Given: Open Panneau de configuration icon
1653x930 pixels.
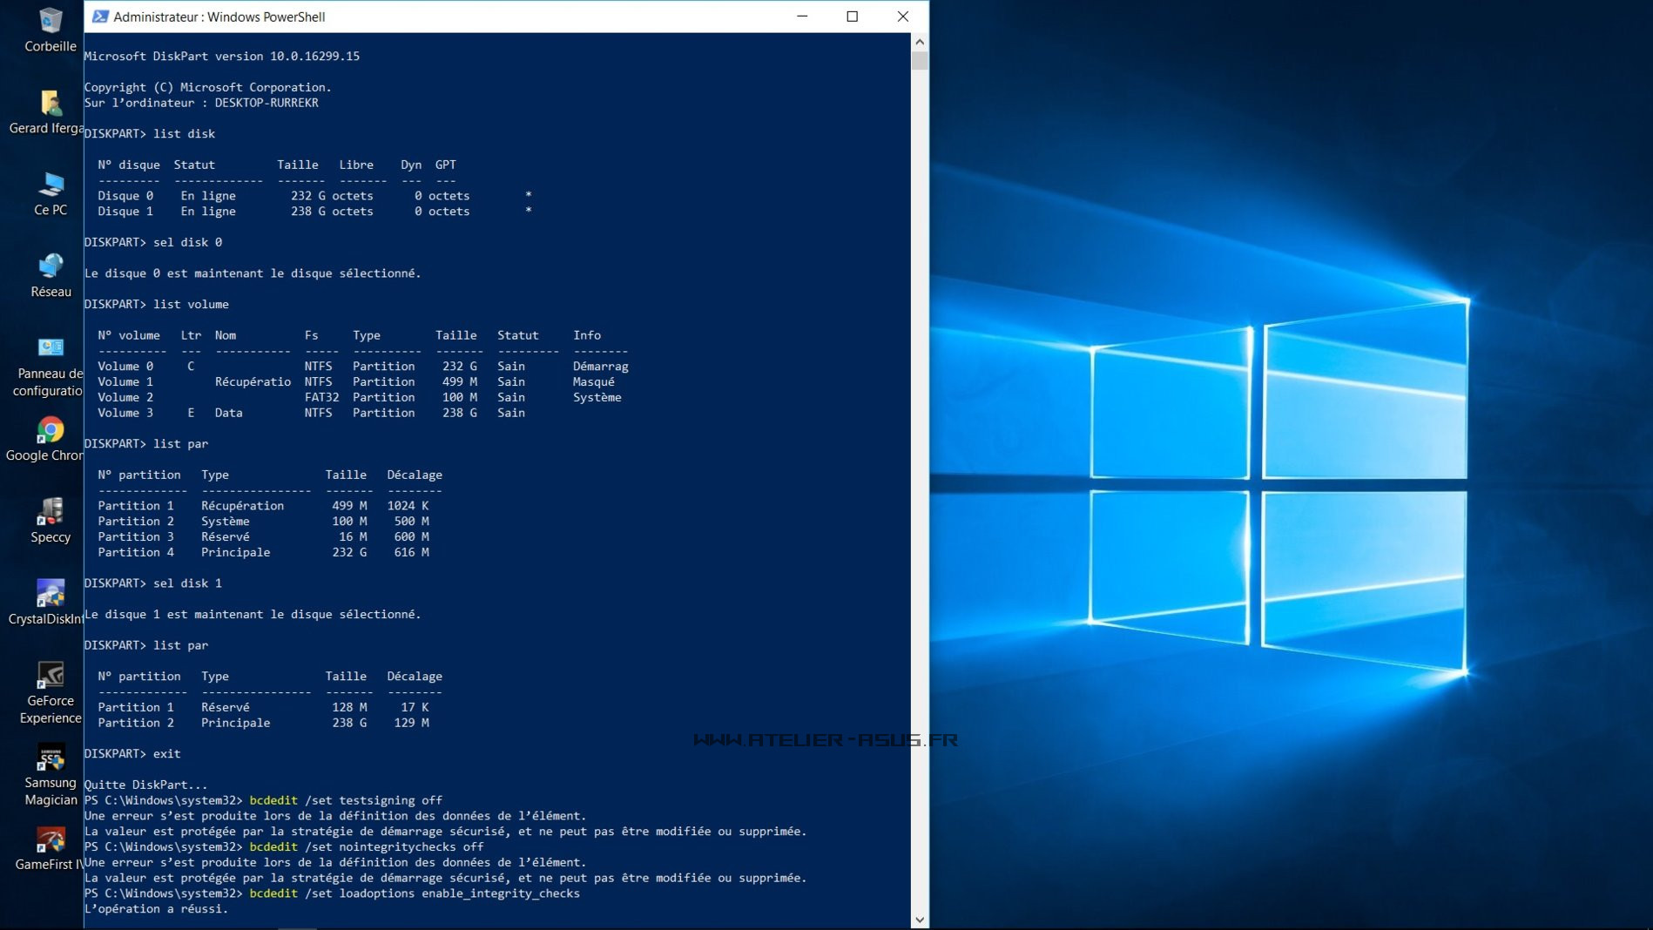Looking at the screenshot, I should (50, 349).
